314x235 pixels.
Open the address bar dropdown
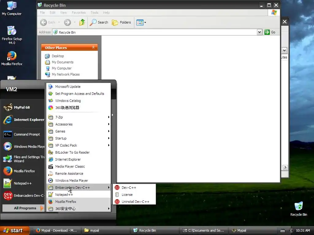(259, 32)
